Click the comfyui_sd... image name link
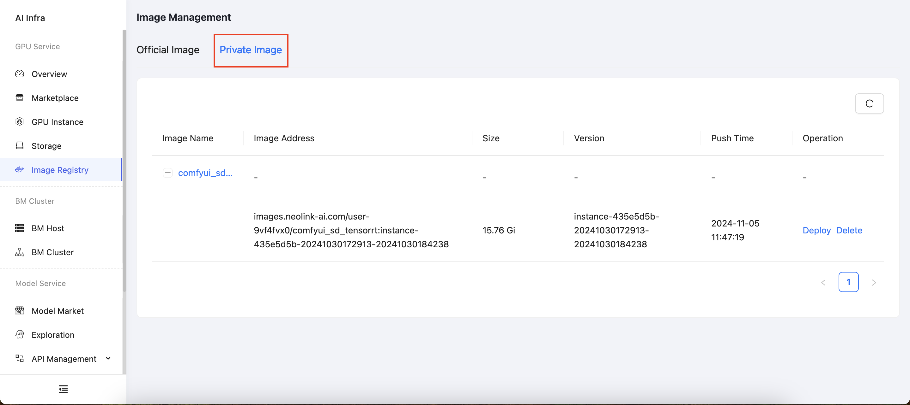This screenshot has height=405, width=910. (205, 173)
